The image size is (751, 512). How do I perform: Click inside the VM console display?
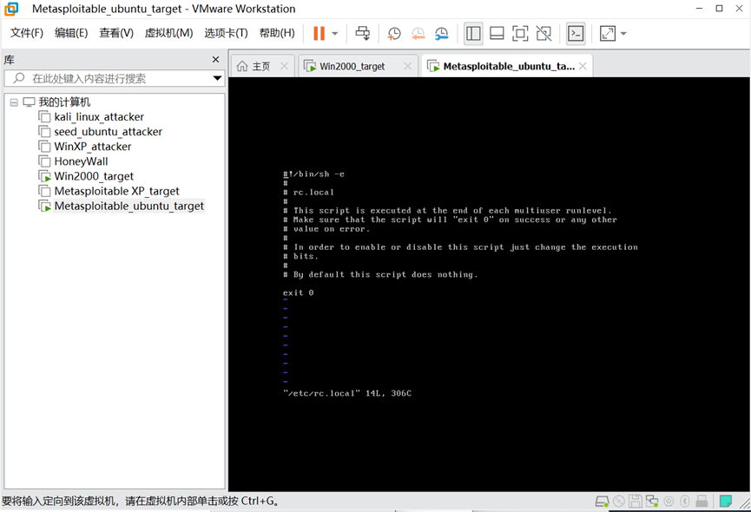[489, 285]
